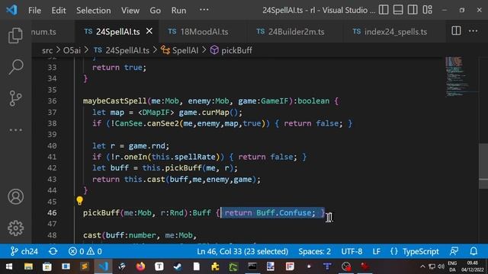Viewport: 488px width, 274px height.
Task: Click the feedback icon in status bar
Action: (454, 251)
